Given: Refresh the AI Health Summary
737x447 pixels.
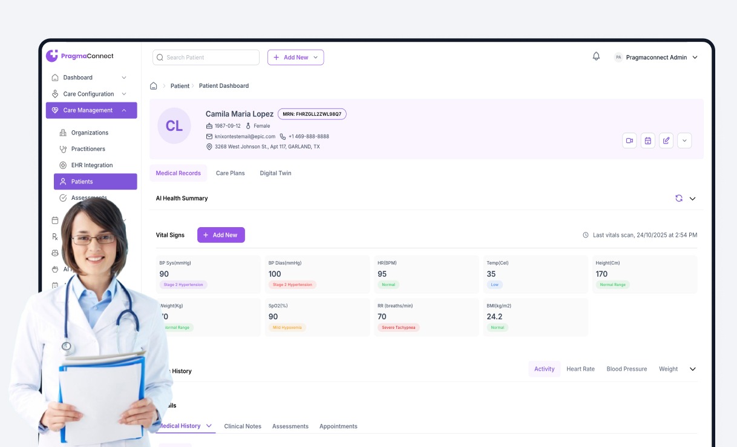Looking at the screenshot, I should point(679,198).
